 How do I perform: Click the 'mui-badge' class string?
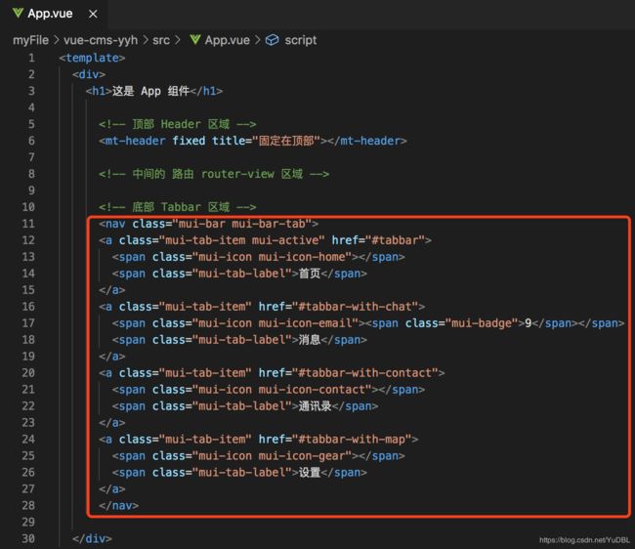click(x=482, y=323)
